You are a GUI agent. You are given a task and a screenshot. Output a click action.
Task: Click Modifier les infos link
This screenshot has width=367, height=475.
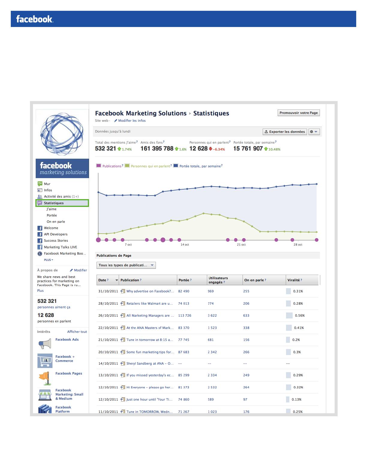click(x=132, y=121)
